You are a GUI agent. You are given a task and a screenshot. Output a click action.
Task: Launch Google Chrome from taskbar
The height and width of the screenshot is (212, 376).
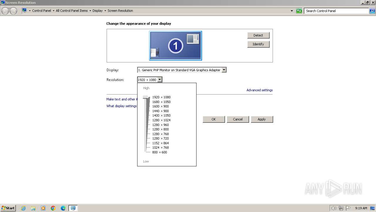pyautogui.click(x=53, y=208)
